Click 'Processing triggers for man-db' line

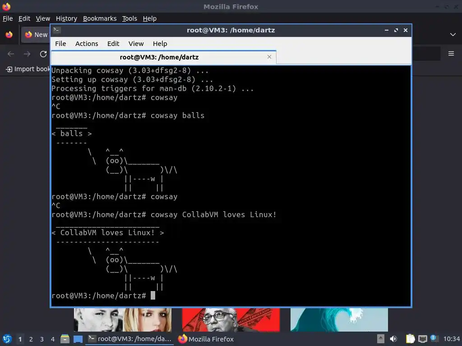[152, 88]
